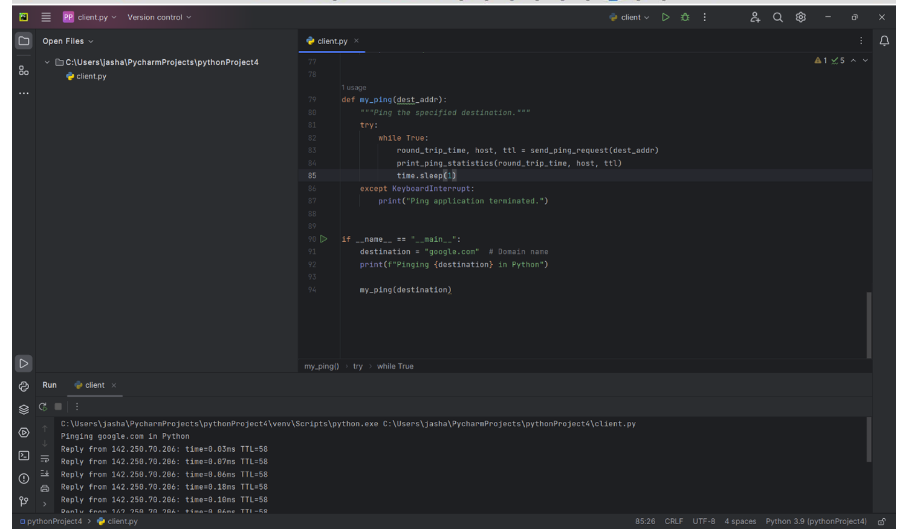Rerun client in the Run panel
The image size is (917, 529).
tap(43, 407)
